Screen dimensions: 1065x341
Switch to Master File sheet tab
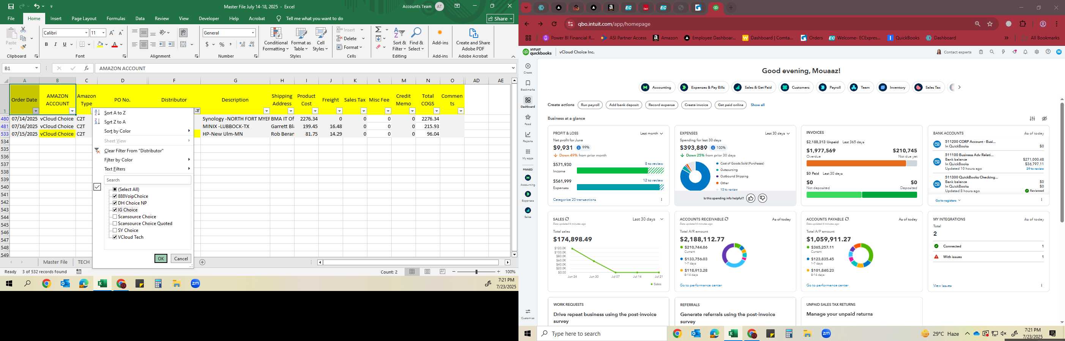(x=55, y=262)
